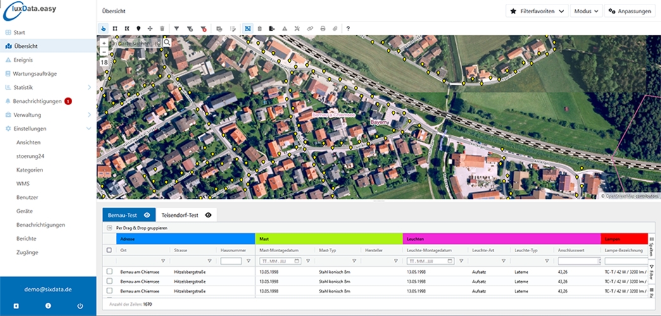Viewport: 661px width, 316px height.
Task: Click the map zoom in plus button
Action: click(104, 43)
